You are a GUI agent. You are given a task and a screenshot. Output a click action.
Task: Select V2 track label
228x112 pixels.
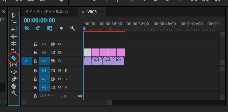click(44, 52)
